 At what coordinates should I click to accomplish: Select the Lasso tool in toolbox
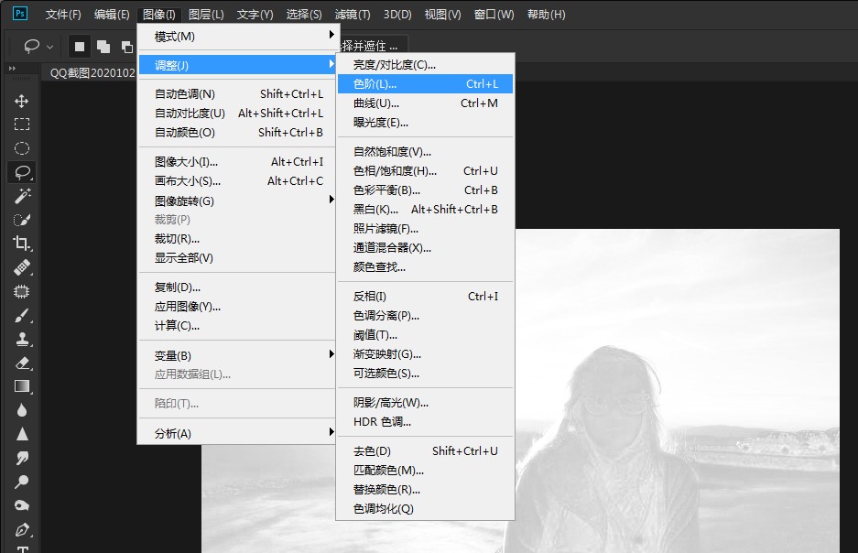pyautogui.click(x=22, y=172)
